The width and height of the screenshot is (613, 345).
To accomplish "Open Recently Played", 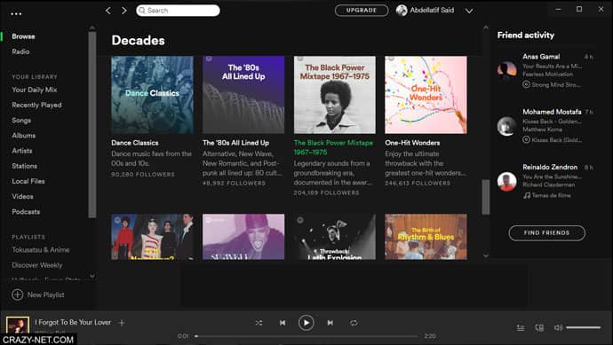I will click(x=36, y=105).
